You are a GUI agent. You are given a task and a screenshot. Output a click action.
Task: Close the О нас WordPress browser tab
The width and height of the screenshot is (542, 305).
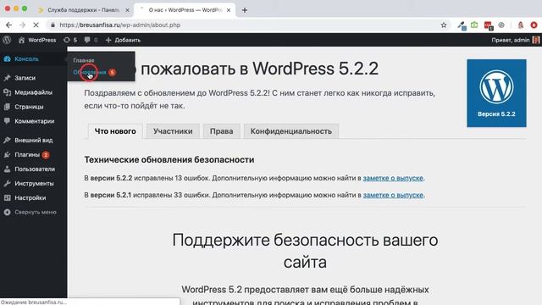229,10
